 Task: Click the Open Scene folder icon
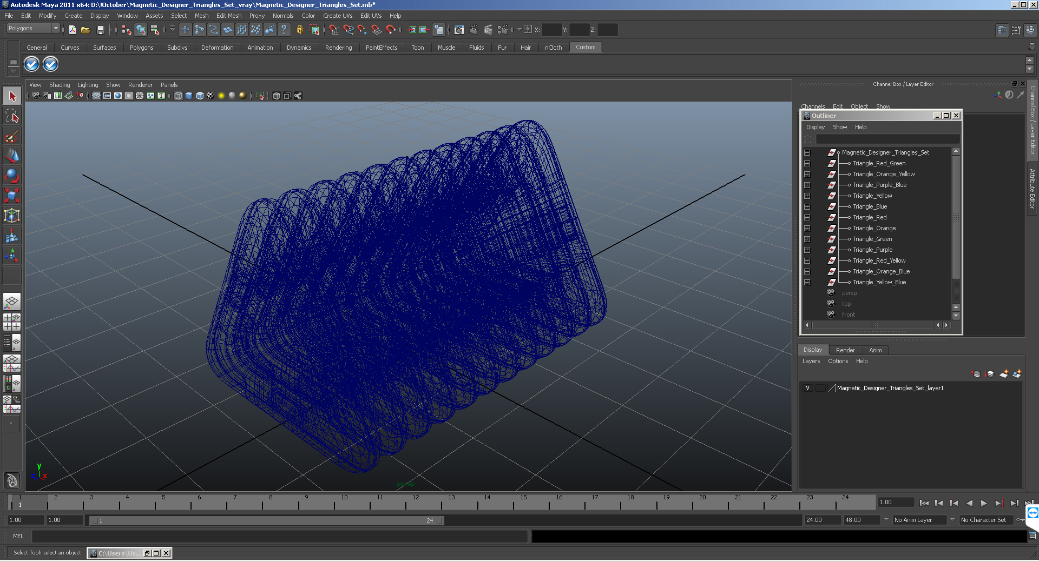coord(86,30)
